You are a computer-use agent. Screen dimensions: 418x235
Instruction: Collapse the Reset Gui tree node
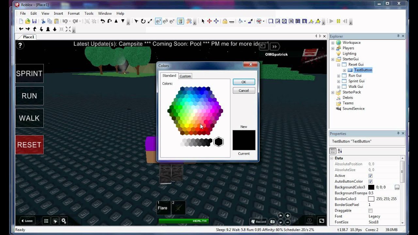point(339,65)
